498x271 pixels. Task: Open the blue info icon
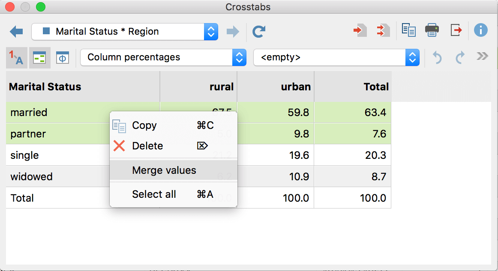[480, 30]
